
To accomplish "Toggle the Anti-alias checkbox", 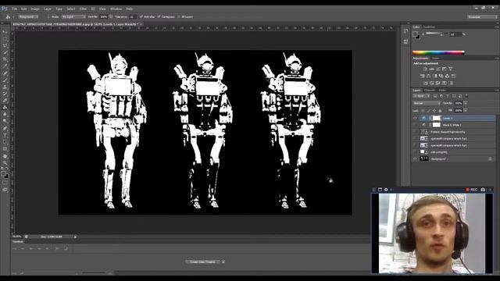I will pyautogui.click(x=141, y=16).
